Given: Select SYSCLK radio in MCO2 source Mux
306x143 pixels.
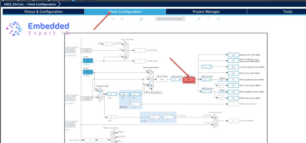Looking at the screenshot, I should 114,133.
